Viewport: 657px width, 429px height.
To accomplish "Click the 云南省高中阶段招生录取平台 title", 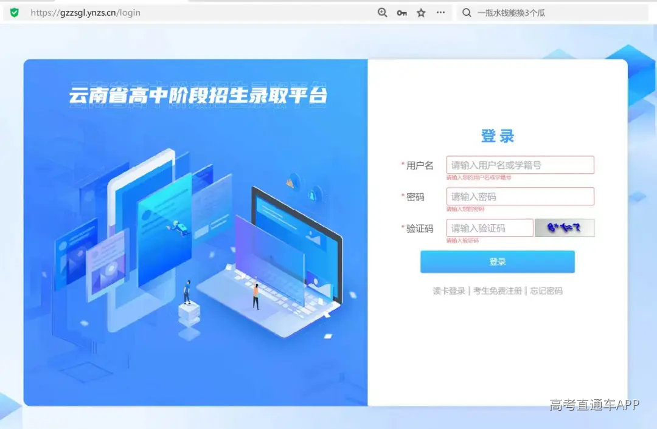I will pos(198,95).
